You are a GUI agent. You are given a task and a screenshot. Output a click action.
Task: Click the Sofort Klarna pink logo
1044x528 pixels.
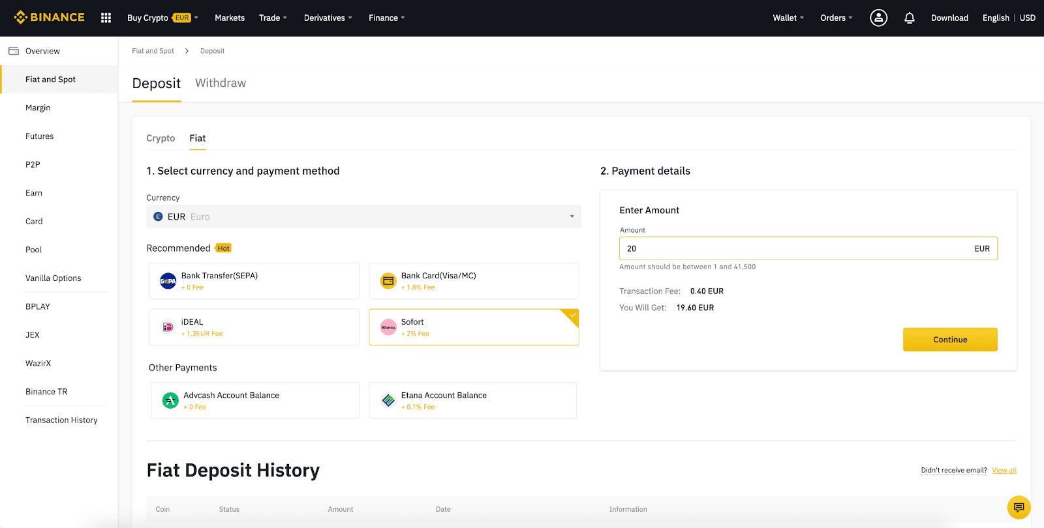[388, 327]
